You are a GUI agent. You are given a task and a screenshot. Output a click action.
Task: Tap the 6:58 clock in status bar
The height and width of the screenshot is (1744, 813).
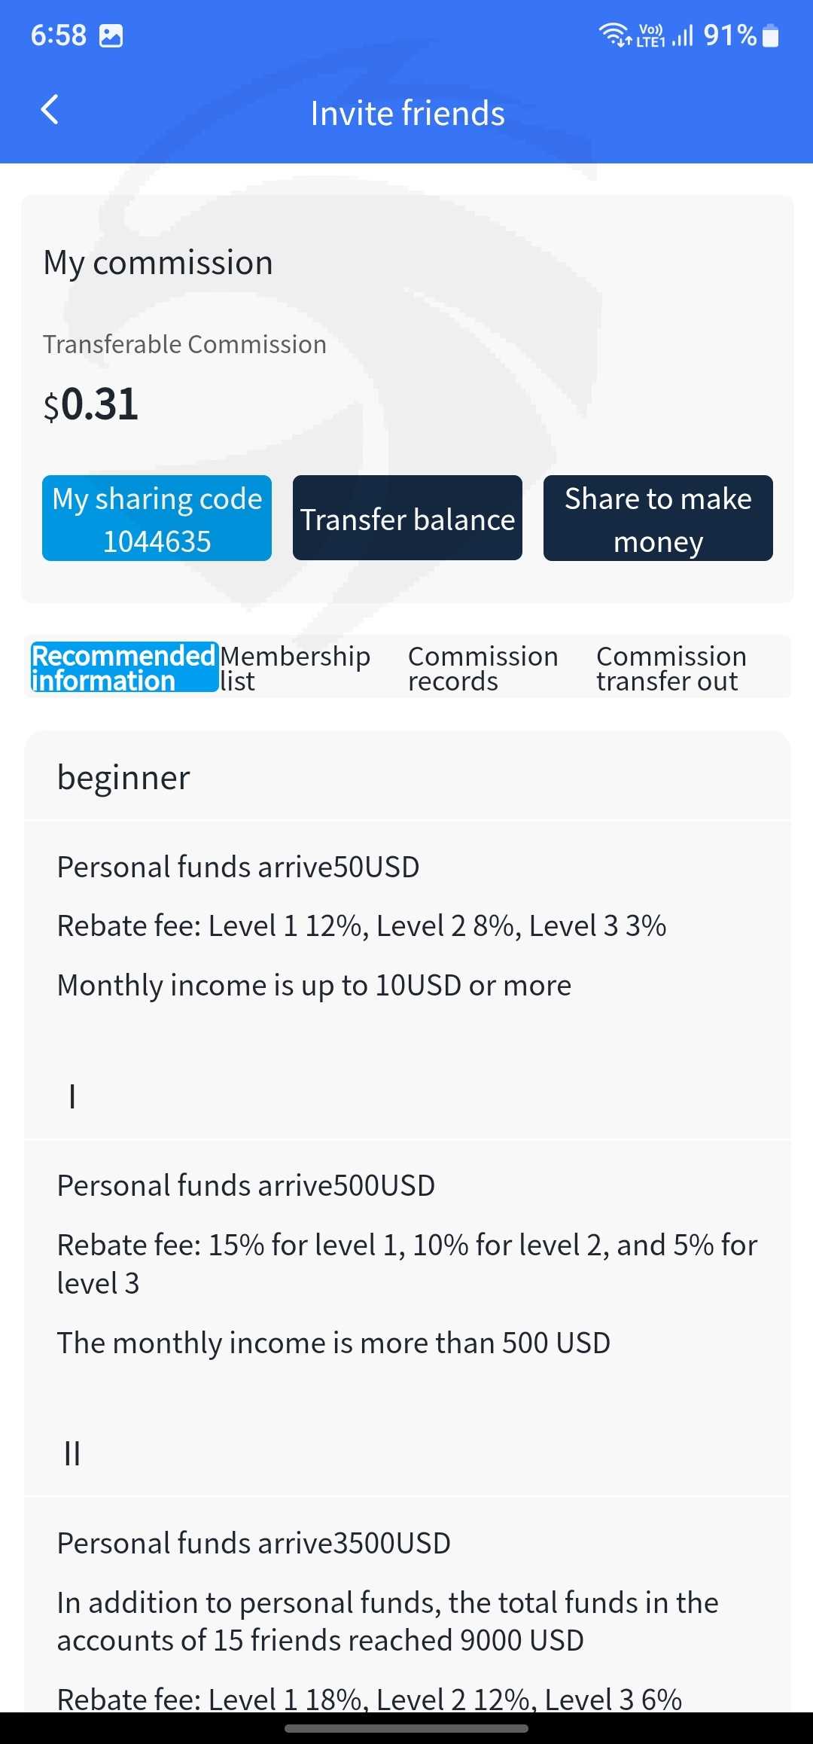click(x=59, y=35)
